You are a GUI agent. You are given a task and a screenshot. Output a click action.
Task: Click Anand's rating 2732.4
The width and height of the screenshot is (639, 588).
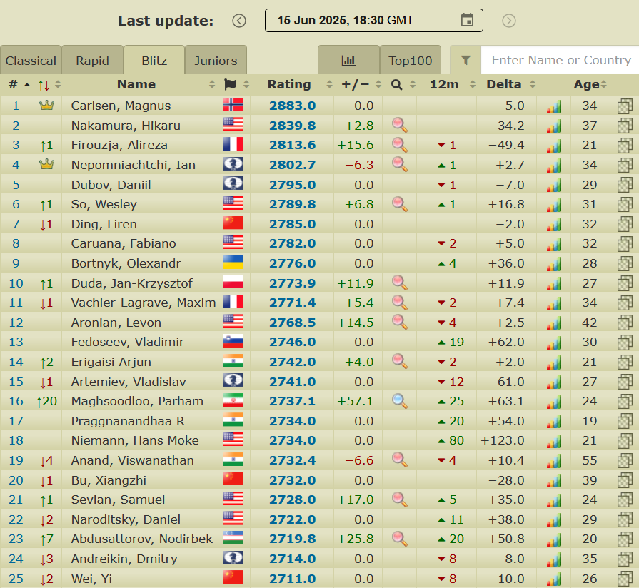click(x=292, y=460)
